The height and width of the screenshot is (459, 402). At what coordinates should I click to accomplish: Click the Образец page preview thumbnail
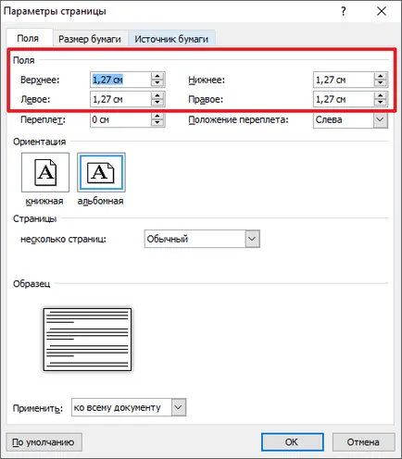[87, 340]
